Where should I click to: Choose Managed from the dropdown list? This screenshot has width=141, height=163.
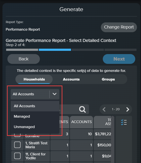(35, 117)
